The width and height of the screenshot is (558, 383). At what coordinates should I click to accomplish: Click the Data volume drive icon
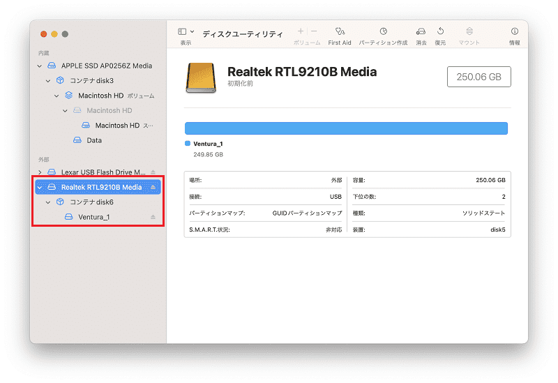77,140
